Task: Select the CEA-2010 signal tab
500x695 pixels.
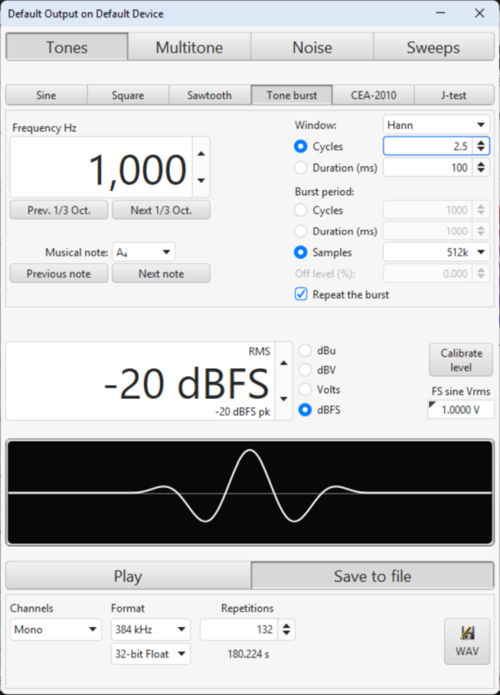Action: tap(373, 95)
